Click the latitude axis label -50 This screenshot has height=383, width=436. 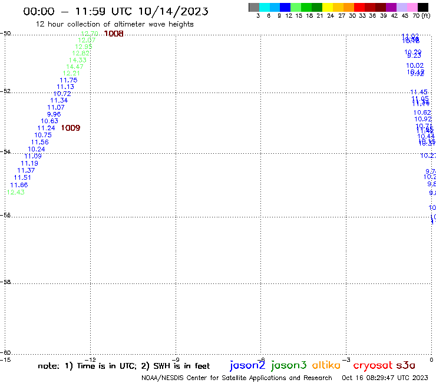point(5,34)
